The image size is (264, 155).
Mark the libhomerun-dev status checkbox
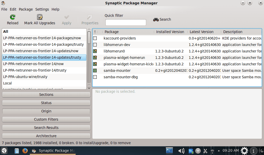[95, 45]
